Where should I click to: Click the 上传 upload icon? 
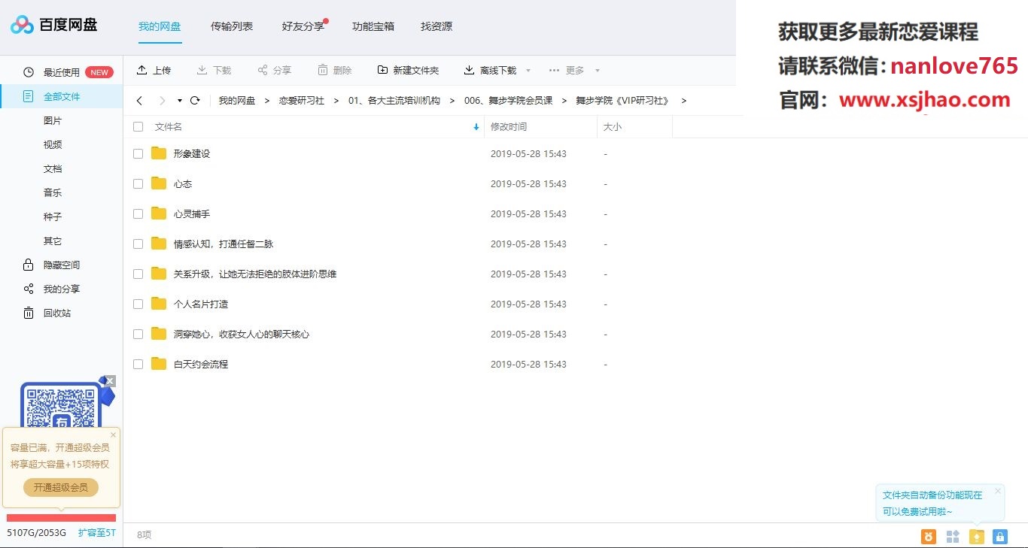pos(141,70)
